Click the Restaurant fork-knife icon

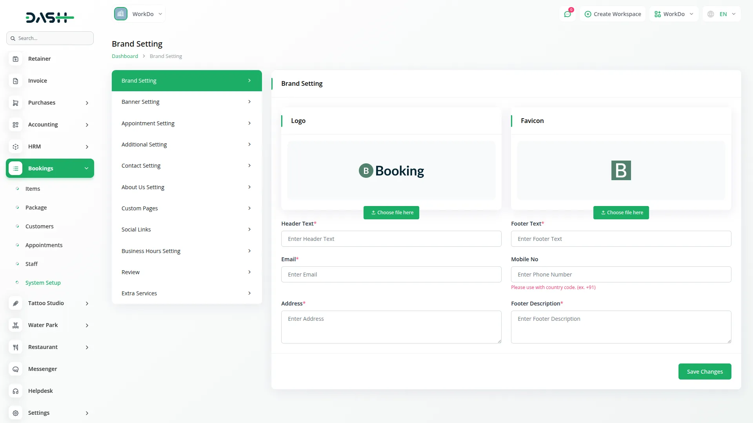tap(16, 347)
